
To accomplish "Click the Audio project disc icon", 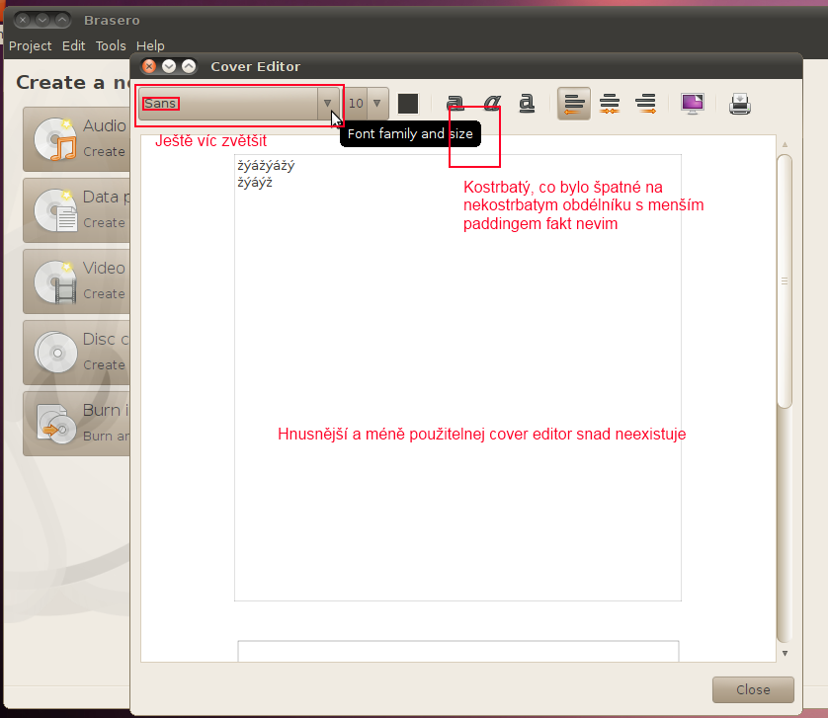I will (54, 139).
